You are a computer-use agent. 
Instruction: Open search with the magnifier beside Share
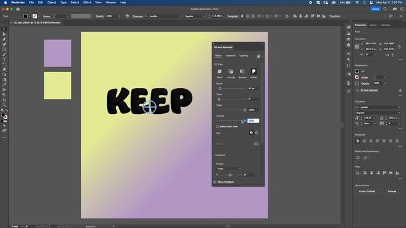385,9
